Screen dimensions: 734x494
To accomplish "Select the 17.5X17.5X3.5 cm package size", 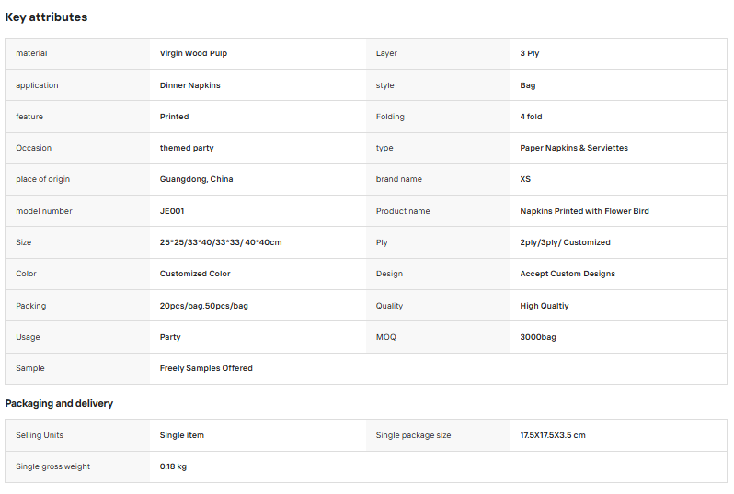I will pyautogui.click(x=553, y=435).
